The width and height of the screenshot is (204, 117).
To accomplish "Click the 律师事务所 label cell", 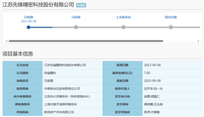I will click(23, 104).
